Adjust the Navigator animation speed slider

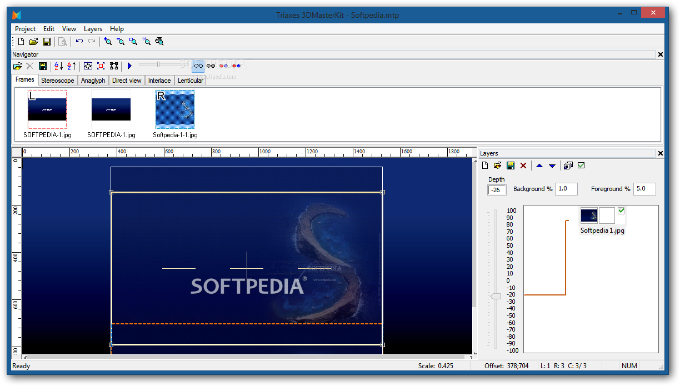point(158,65)
